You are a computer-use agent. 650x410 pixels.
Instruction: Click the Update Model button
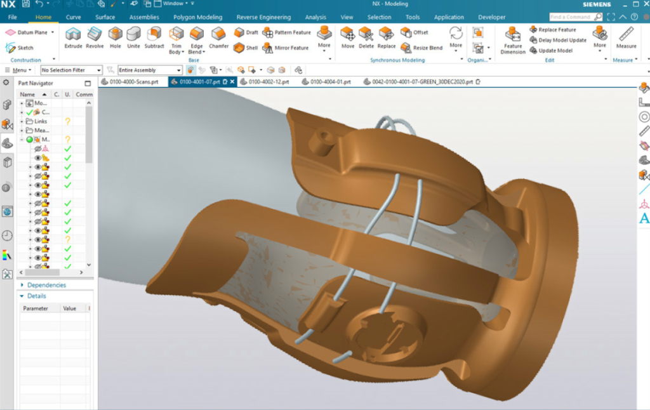click(552, 51)
